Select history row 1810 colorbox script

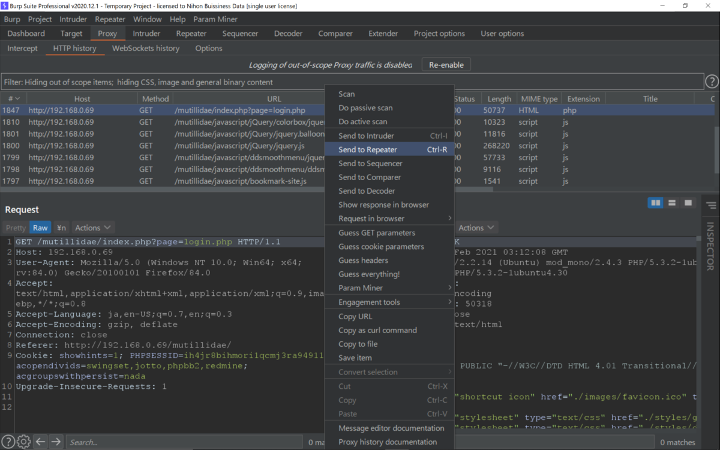pyautogui.click(x=162, y=122)
